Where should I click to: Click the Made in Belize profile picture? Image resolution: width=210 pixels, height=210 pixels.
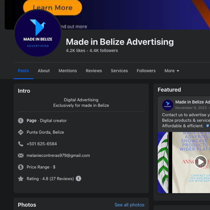(x=38, y=33)
